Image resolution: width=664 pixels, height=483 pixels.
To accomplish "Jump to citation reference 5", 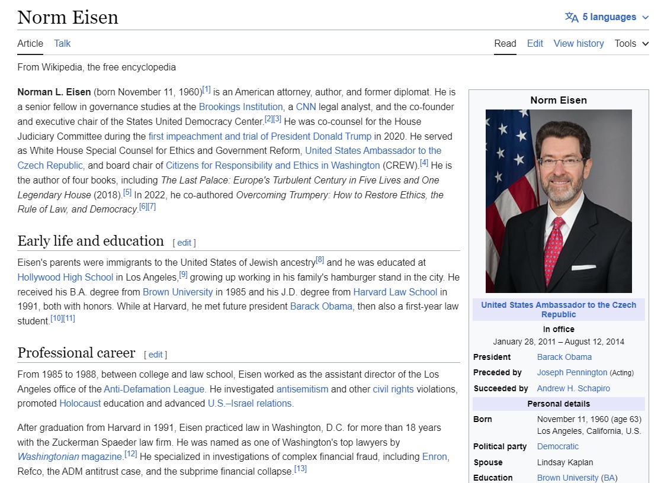I will 127,192.
